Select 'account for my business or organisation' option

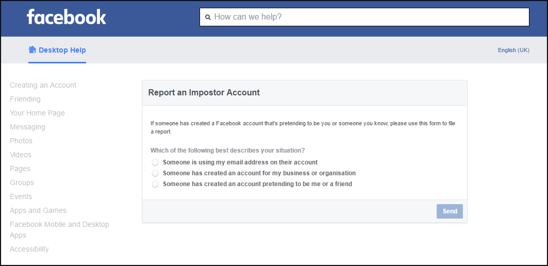155,173
